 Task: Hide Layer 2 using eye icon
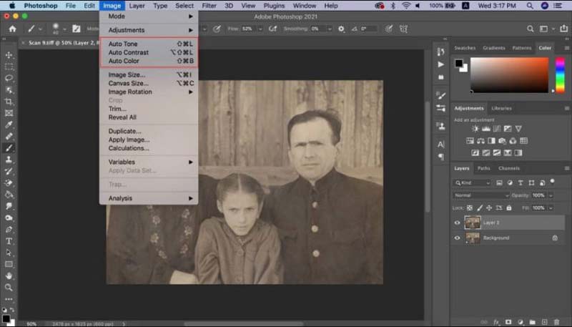point(458,223)
